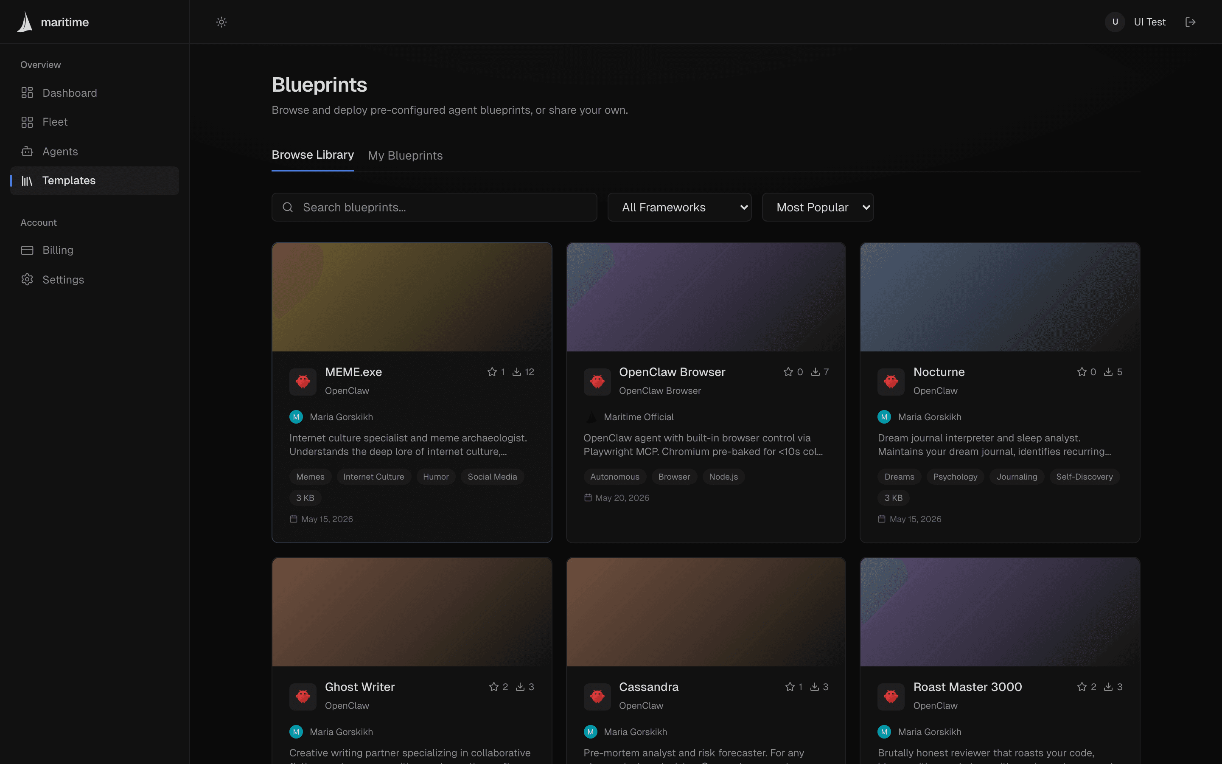Screen dimensions: 1222x764
Task: Click the Autonomous tag
Action: click(614, 477)
